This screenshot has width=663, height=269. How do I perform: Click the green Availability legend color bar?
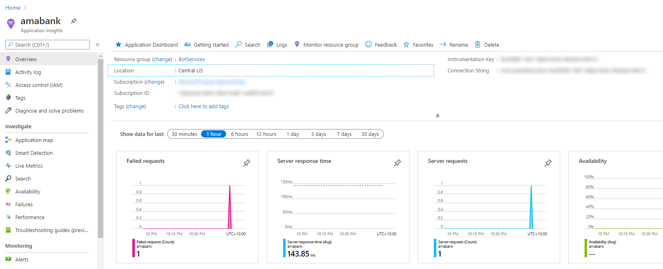(x=586, y=248)
